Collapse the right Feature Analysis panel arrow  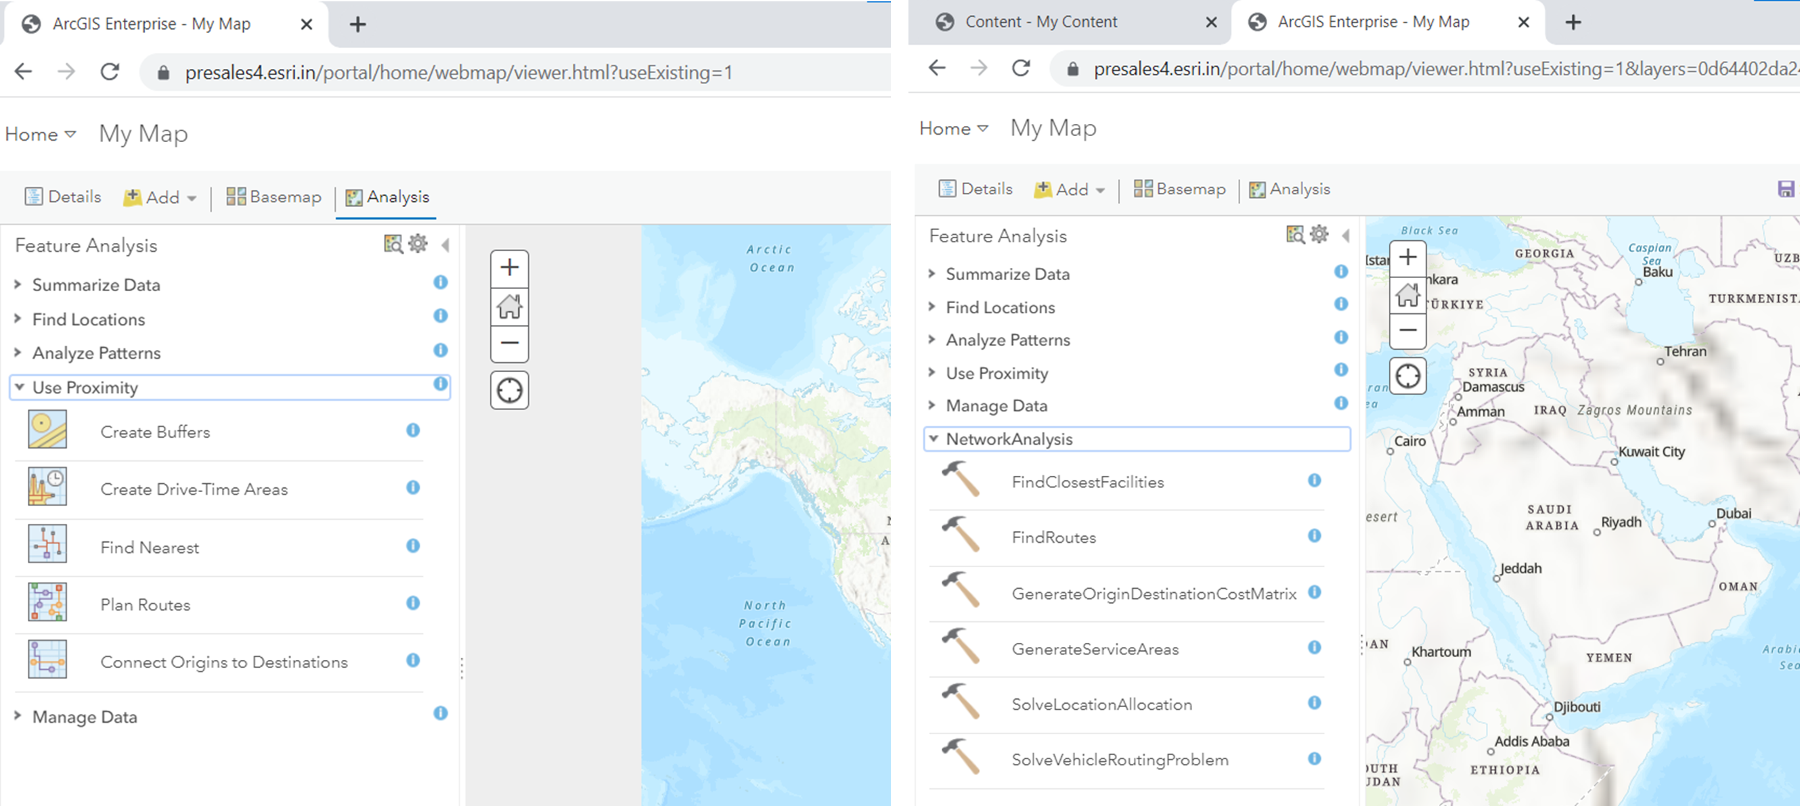click(x=1346, y=236)
